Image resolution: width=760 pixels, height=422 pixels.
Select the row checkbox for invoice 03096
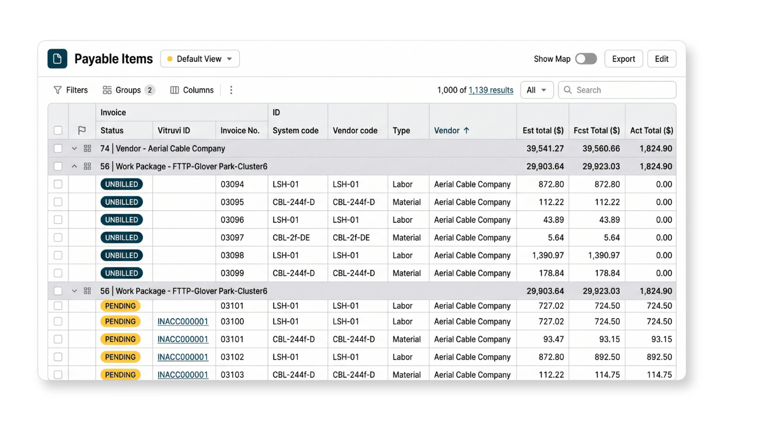(x=58, y=219)
